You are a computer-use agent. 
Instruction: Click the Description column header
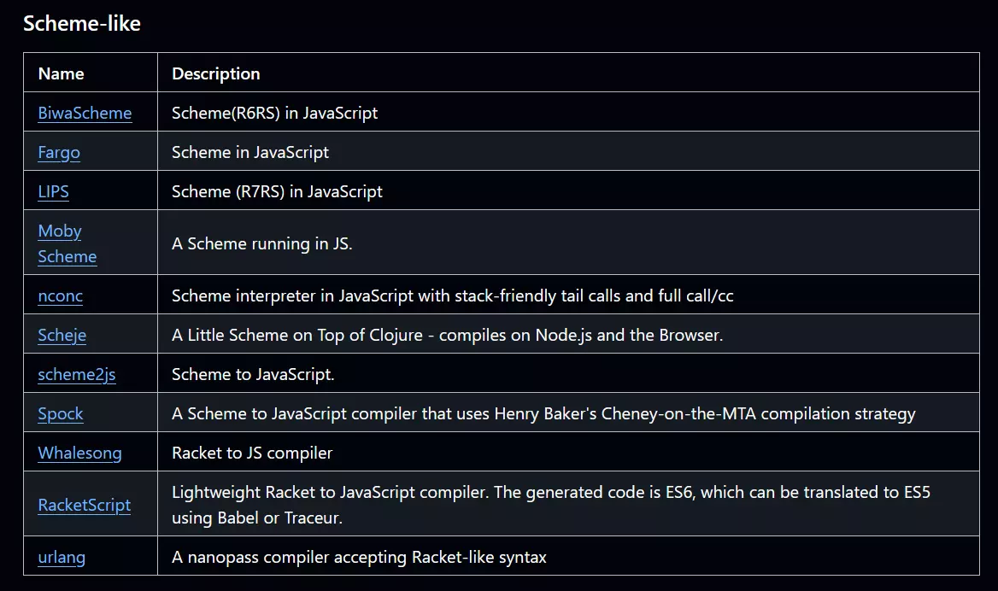tap(216, 73)
